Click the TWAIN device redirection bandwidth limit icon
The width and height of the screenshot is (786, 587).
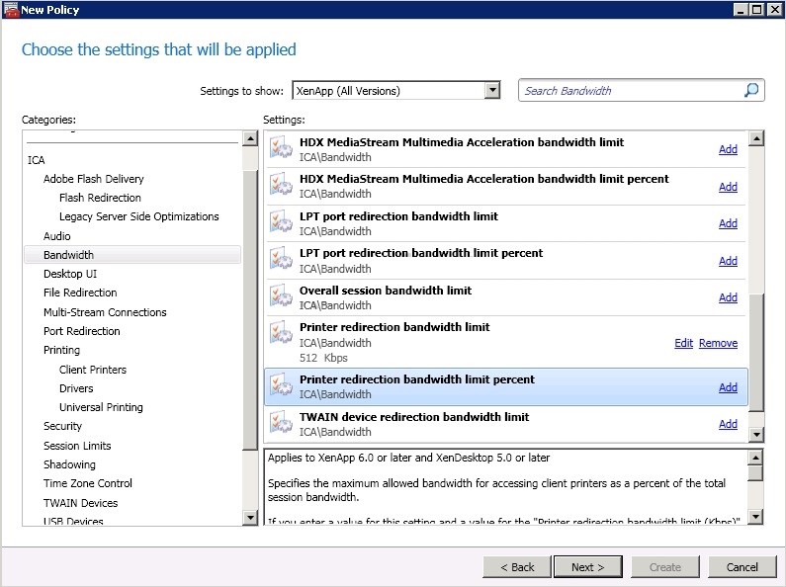click(281, 423)
